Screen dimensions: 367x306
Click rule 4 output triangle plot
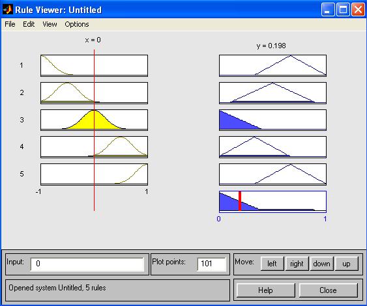[272, 147]
